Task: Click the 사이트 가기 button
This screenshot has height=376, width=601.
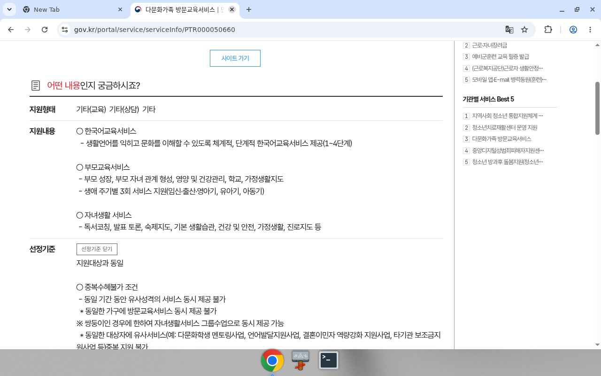Action: [235, 58]
